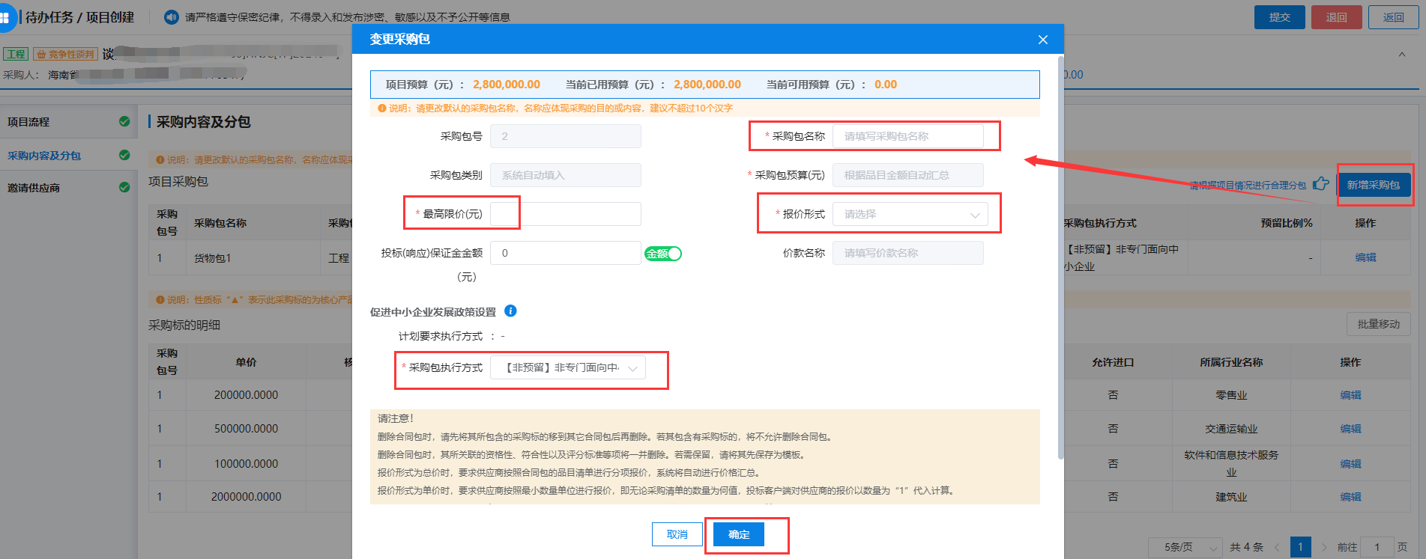Collapse header panel with up chevron
1426x559 pixels.
point(1401,55)
